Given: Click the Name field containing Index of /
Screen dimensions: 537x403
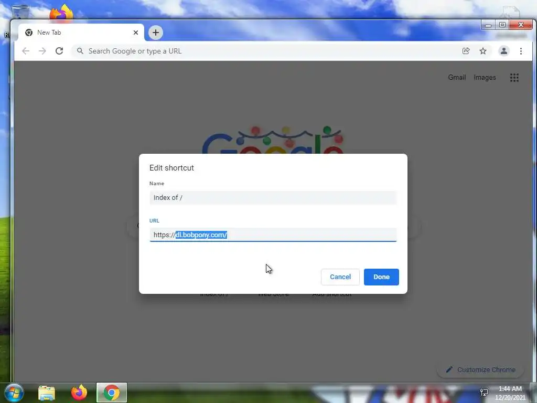Looking at the screenshot, I should [273, 198].
